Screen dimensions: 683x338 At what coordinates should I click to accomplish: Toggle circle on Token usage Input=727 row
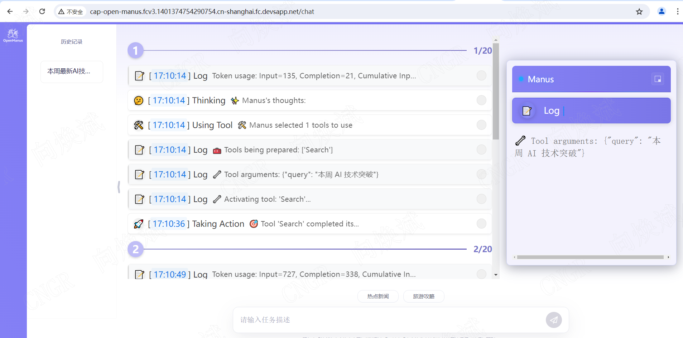pyautogui.click(x=481, y=274)
